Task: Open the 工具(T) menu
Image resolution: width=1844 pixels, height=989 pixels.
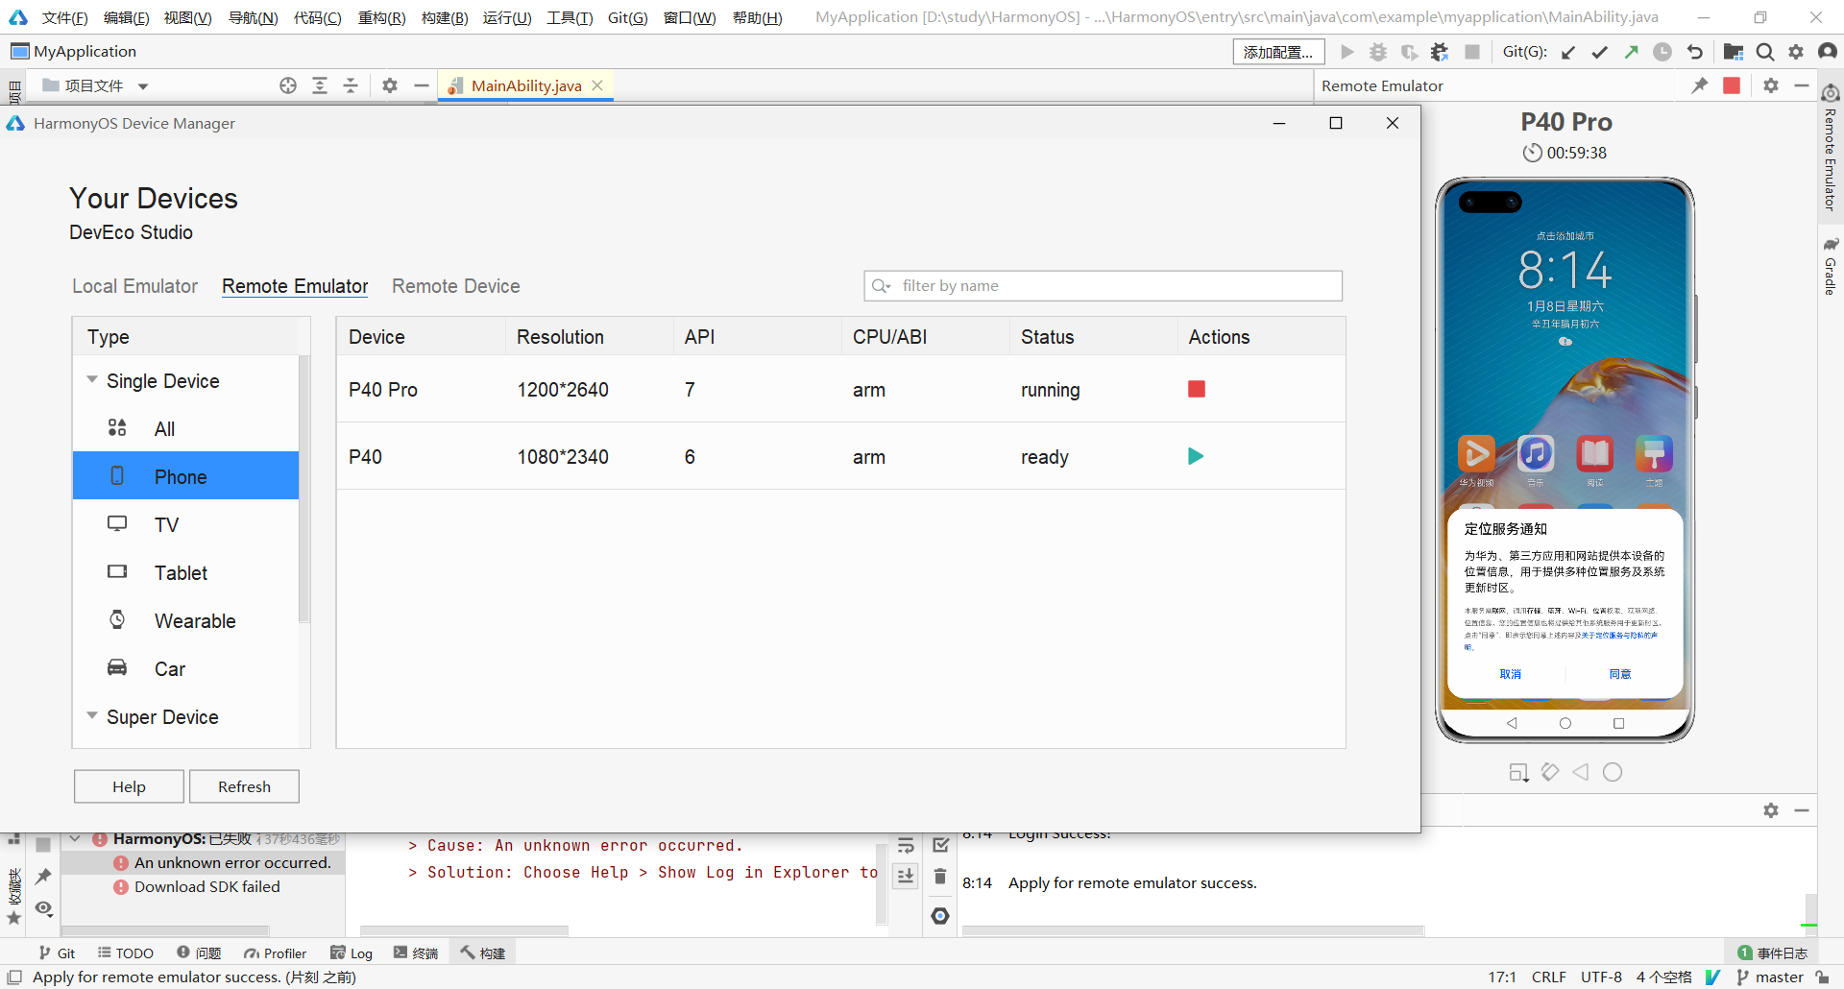Action: (570, 17)
